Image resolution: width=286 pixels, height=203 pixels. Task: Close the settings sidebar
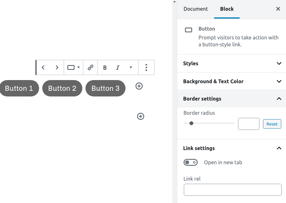278,9
